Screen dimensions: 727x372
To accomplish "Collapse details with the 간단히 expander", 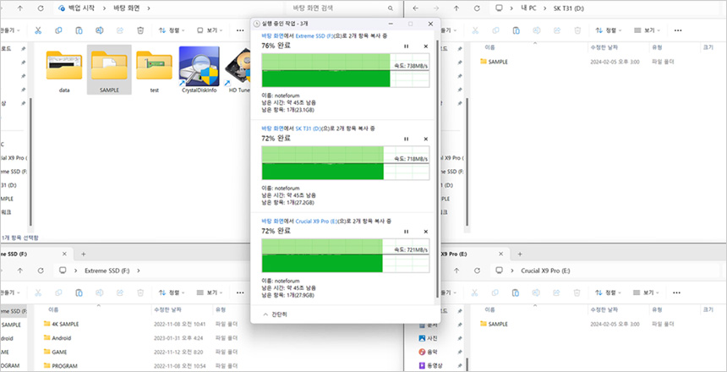I will coord(275,314).
